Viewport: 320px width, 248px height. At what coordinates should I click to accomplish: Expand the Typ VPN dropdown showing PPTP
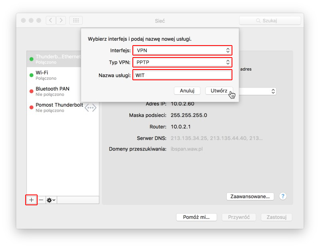pos(182,62)
